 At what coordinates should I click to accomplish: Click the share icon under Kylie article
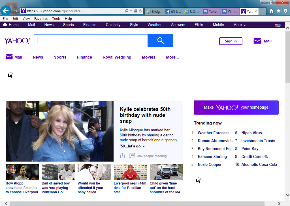point(122,156)
